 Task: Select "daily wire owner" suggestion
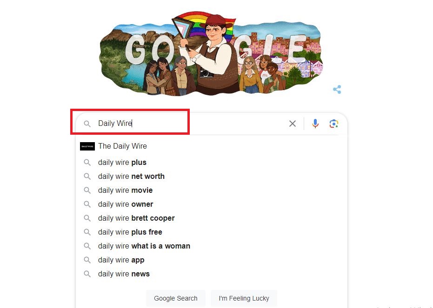click(126, 204)
